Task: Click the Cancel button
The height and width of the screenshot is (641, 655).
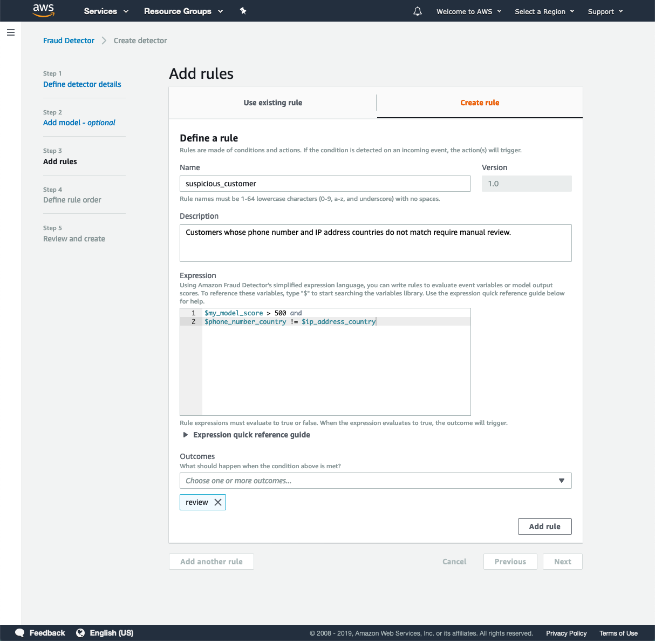Action: [x=454, y=562]
